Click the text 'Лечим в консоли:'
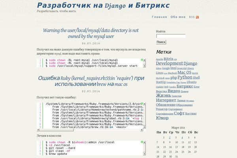This screenshot has width=237, height=158. 49,136
